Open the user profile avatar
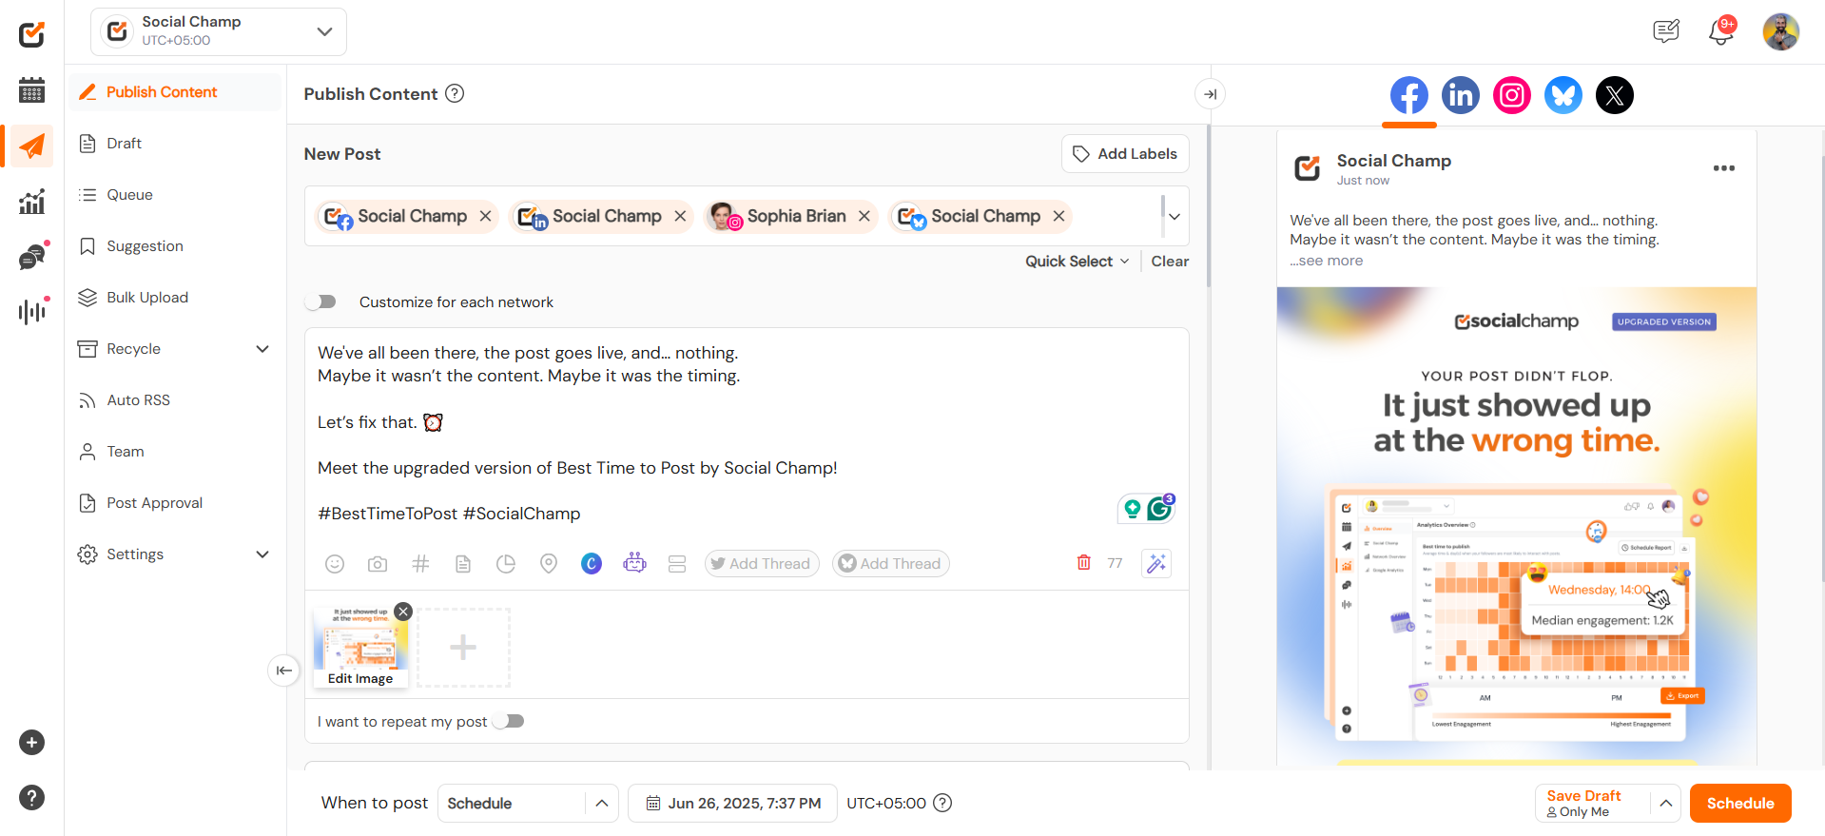 coord(1781,32)
